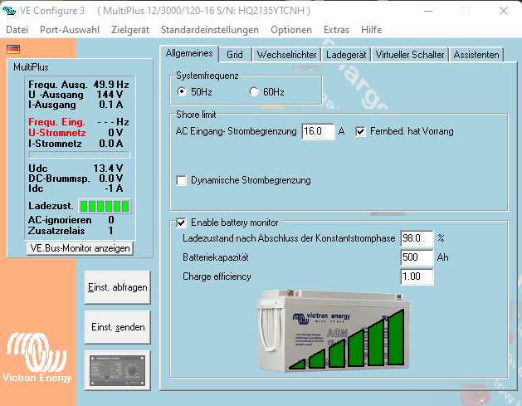
Task: Click the Ladezust. green charge bar
Action: point(105,206)
